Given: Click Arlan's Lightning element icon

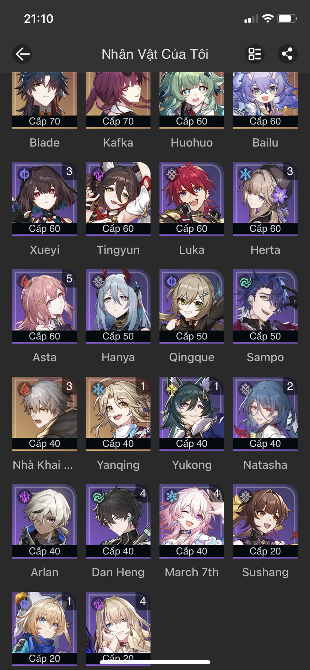Looking at the screenshot, I should [x=24, y=497].
